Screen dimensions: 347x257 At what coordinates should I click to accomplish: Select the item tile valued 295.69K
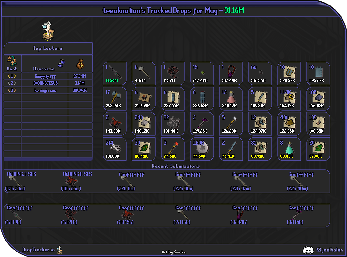click(318, 73)
